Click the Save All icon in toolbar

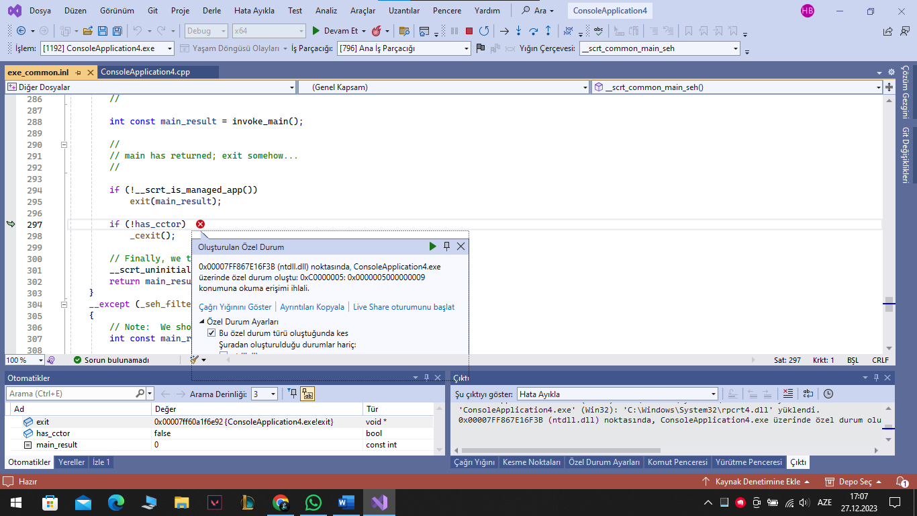tap(117, 31)
